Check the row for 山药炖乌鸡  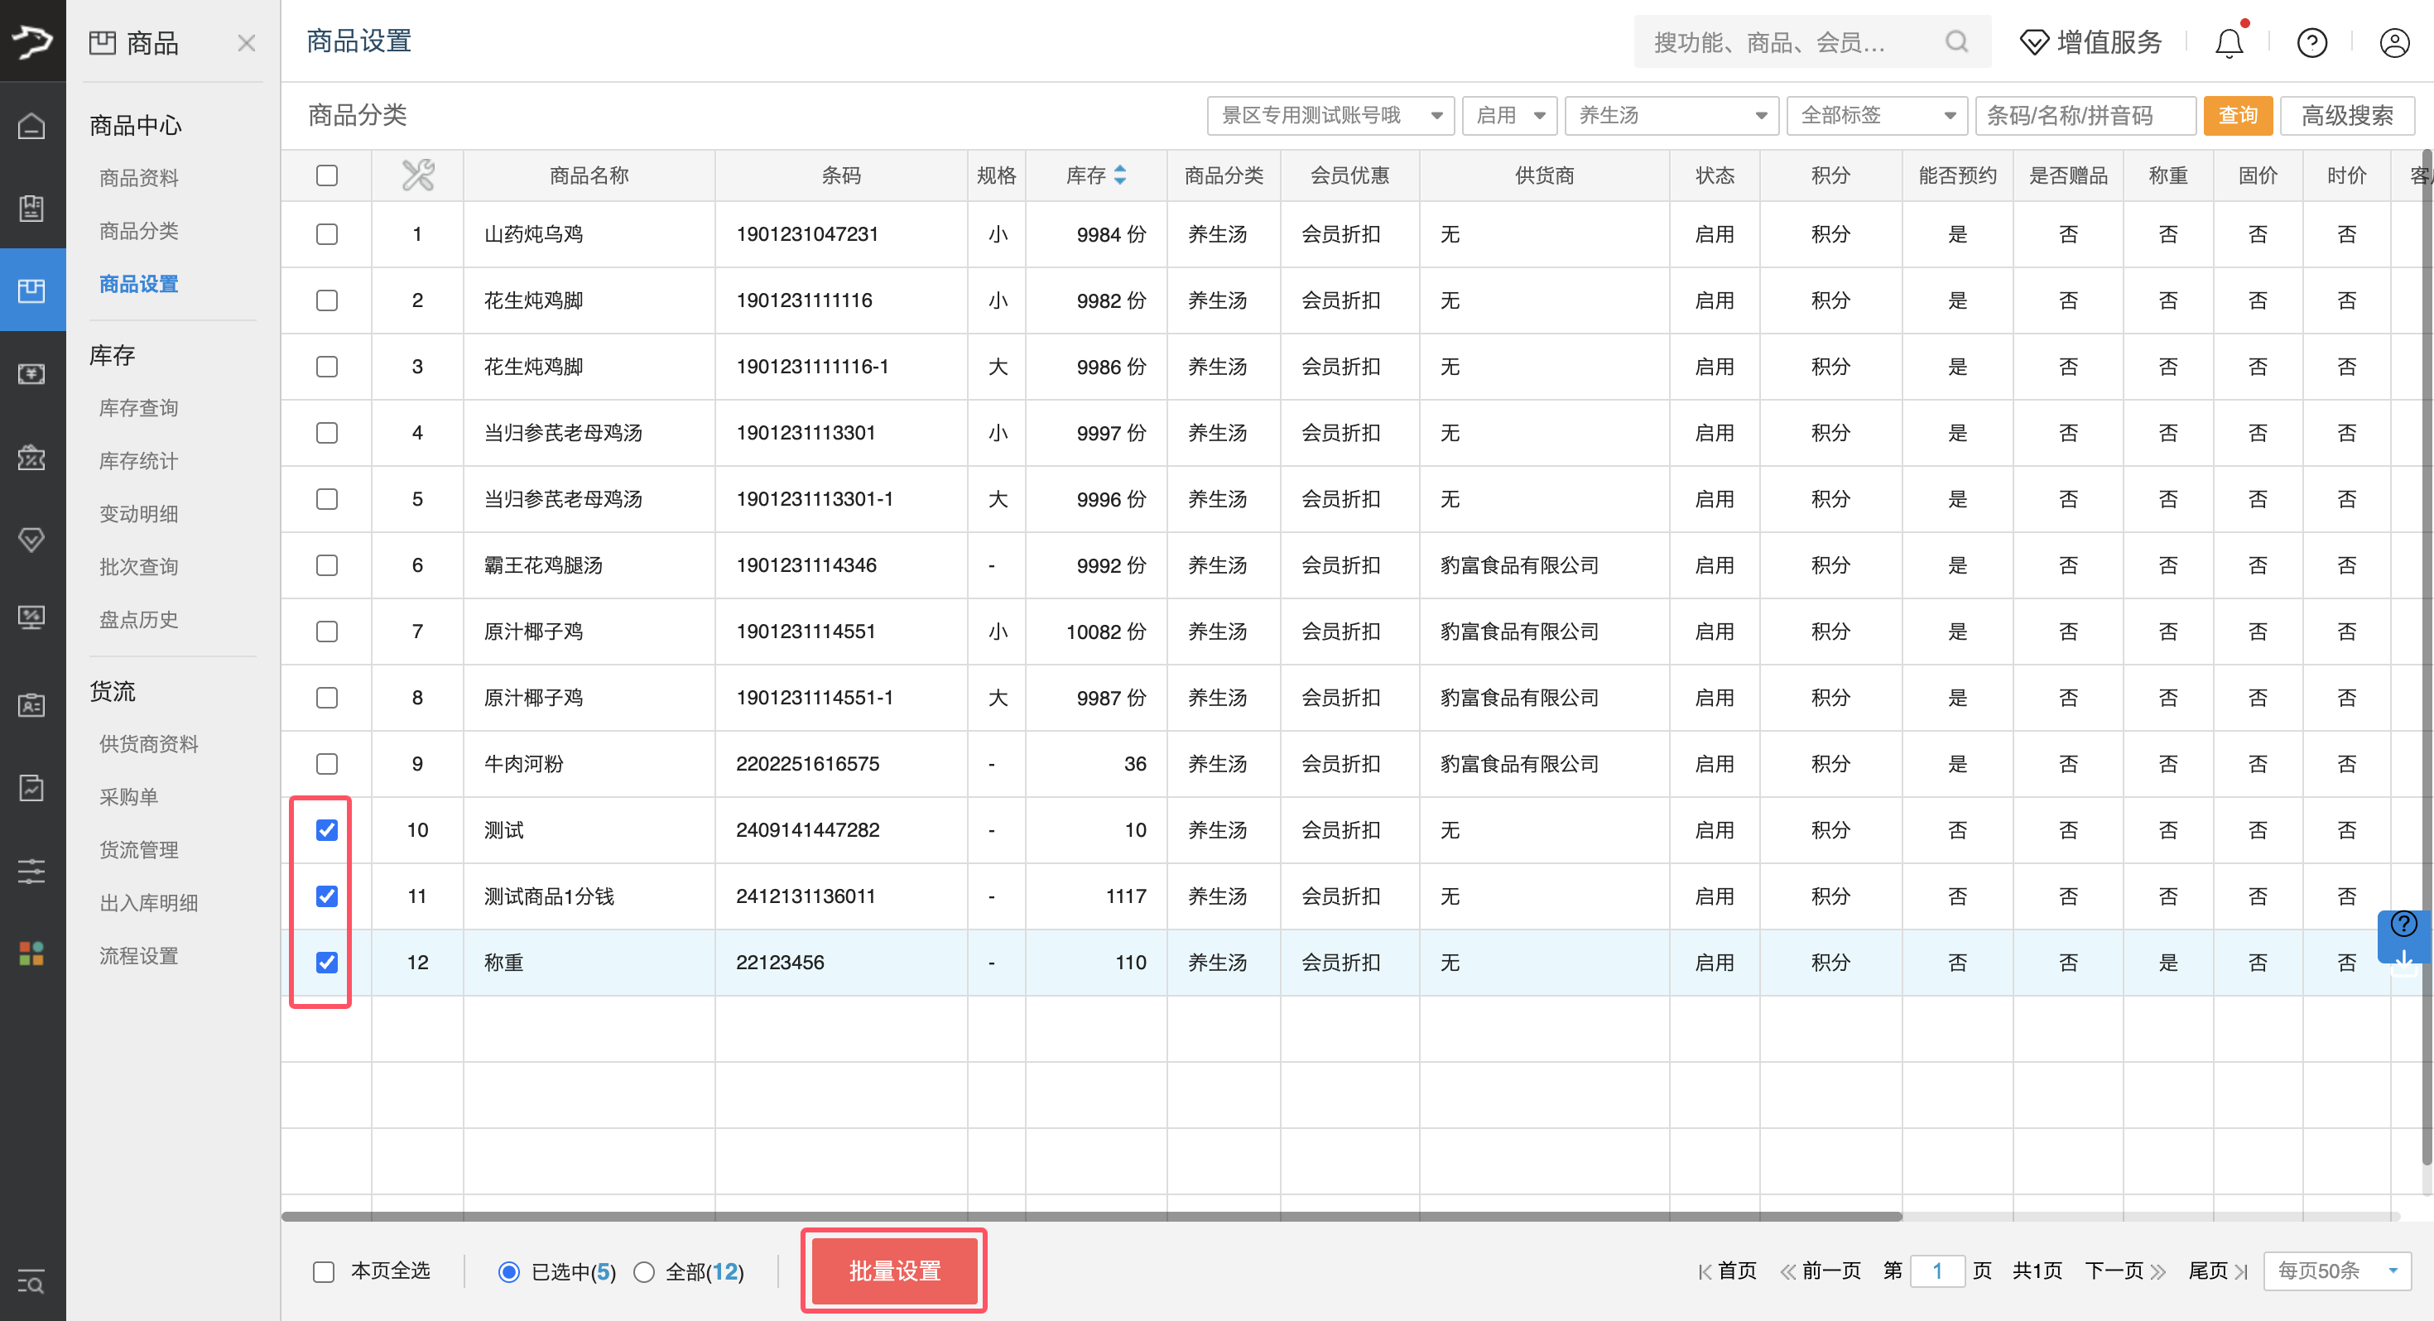pos(327,233)
